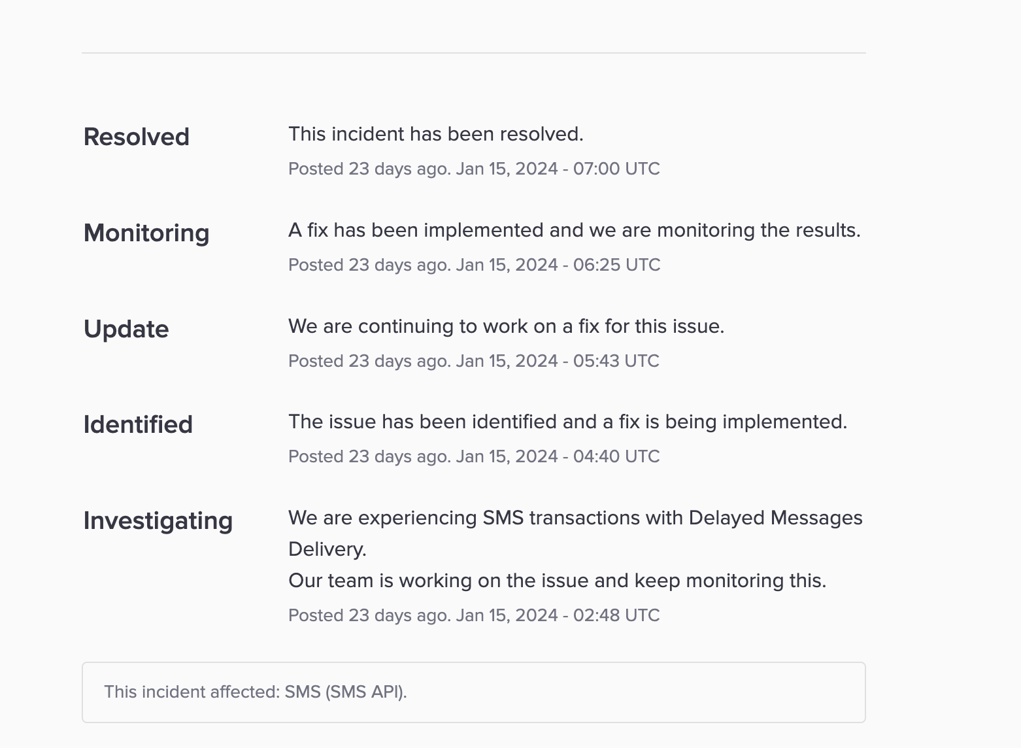The image size is (1021, 748).
Task: Click the word 'Delivery.' in investigating message
Action: 327,549
